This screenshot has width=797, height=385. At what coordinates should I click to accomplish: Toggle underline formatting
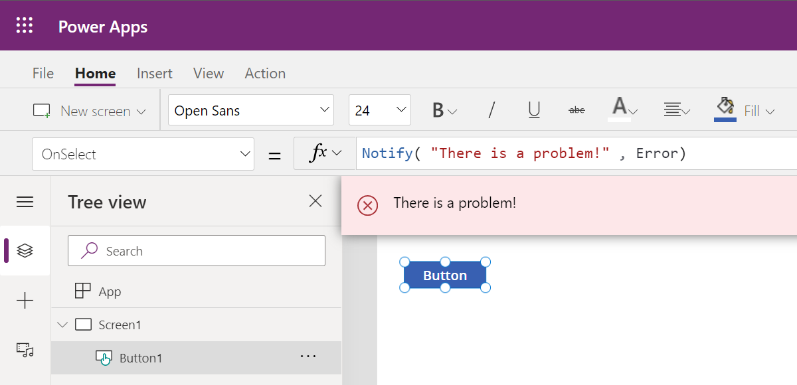click(533, 110)
